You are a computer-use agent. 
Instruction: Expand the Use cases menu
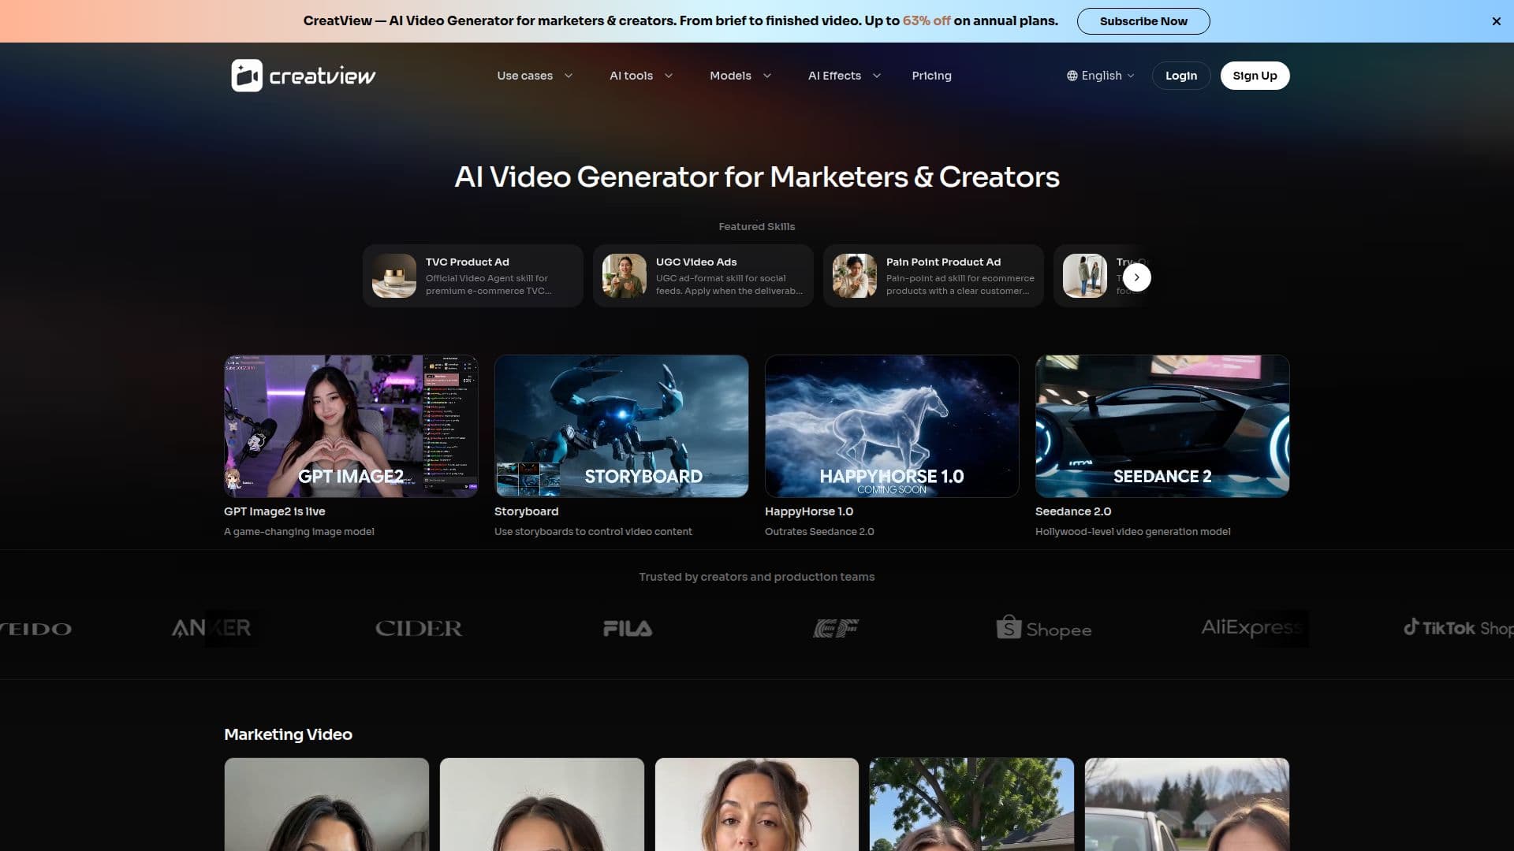coord(535,76)
